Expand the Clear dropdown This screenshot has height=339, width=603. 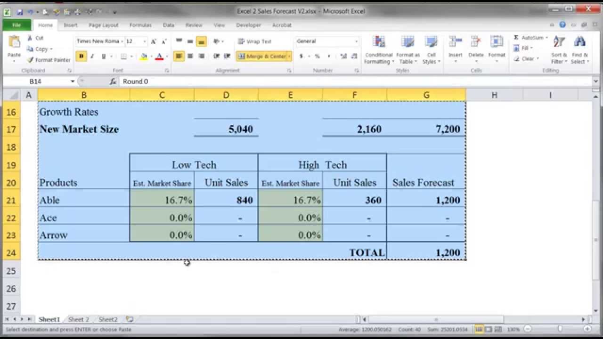click(x=538, y=59)
